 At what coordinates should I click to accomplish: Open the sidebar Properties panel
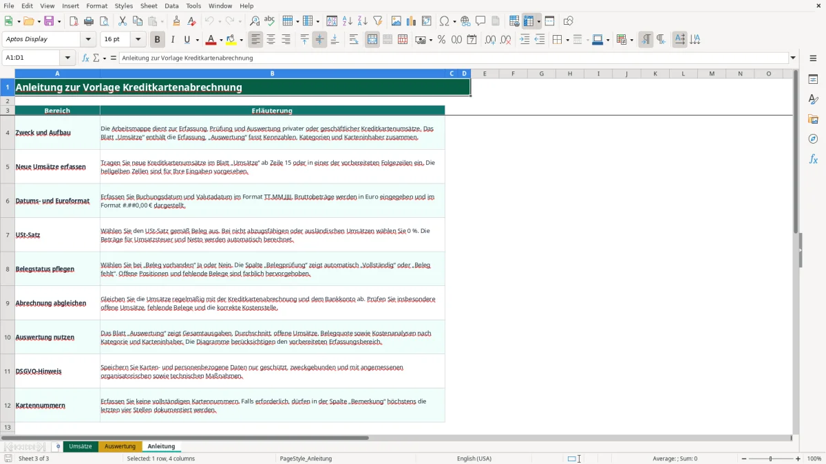click(813, 79)
